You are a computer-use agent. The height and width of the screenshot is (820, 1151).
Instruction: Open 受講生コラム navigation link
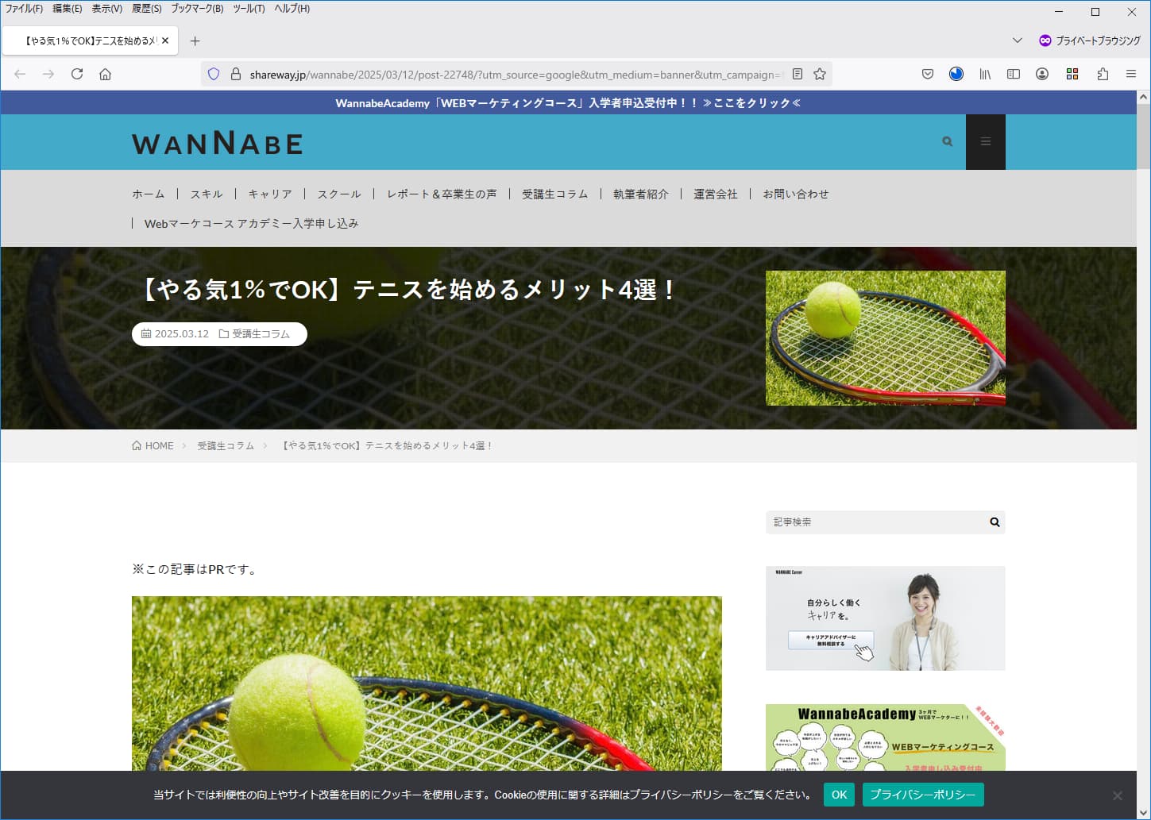click(555, 194)
